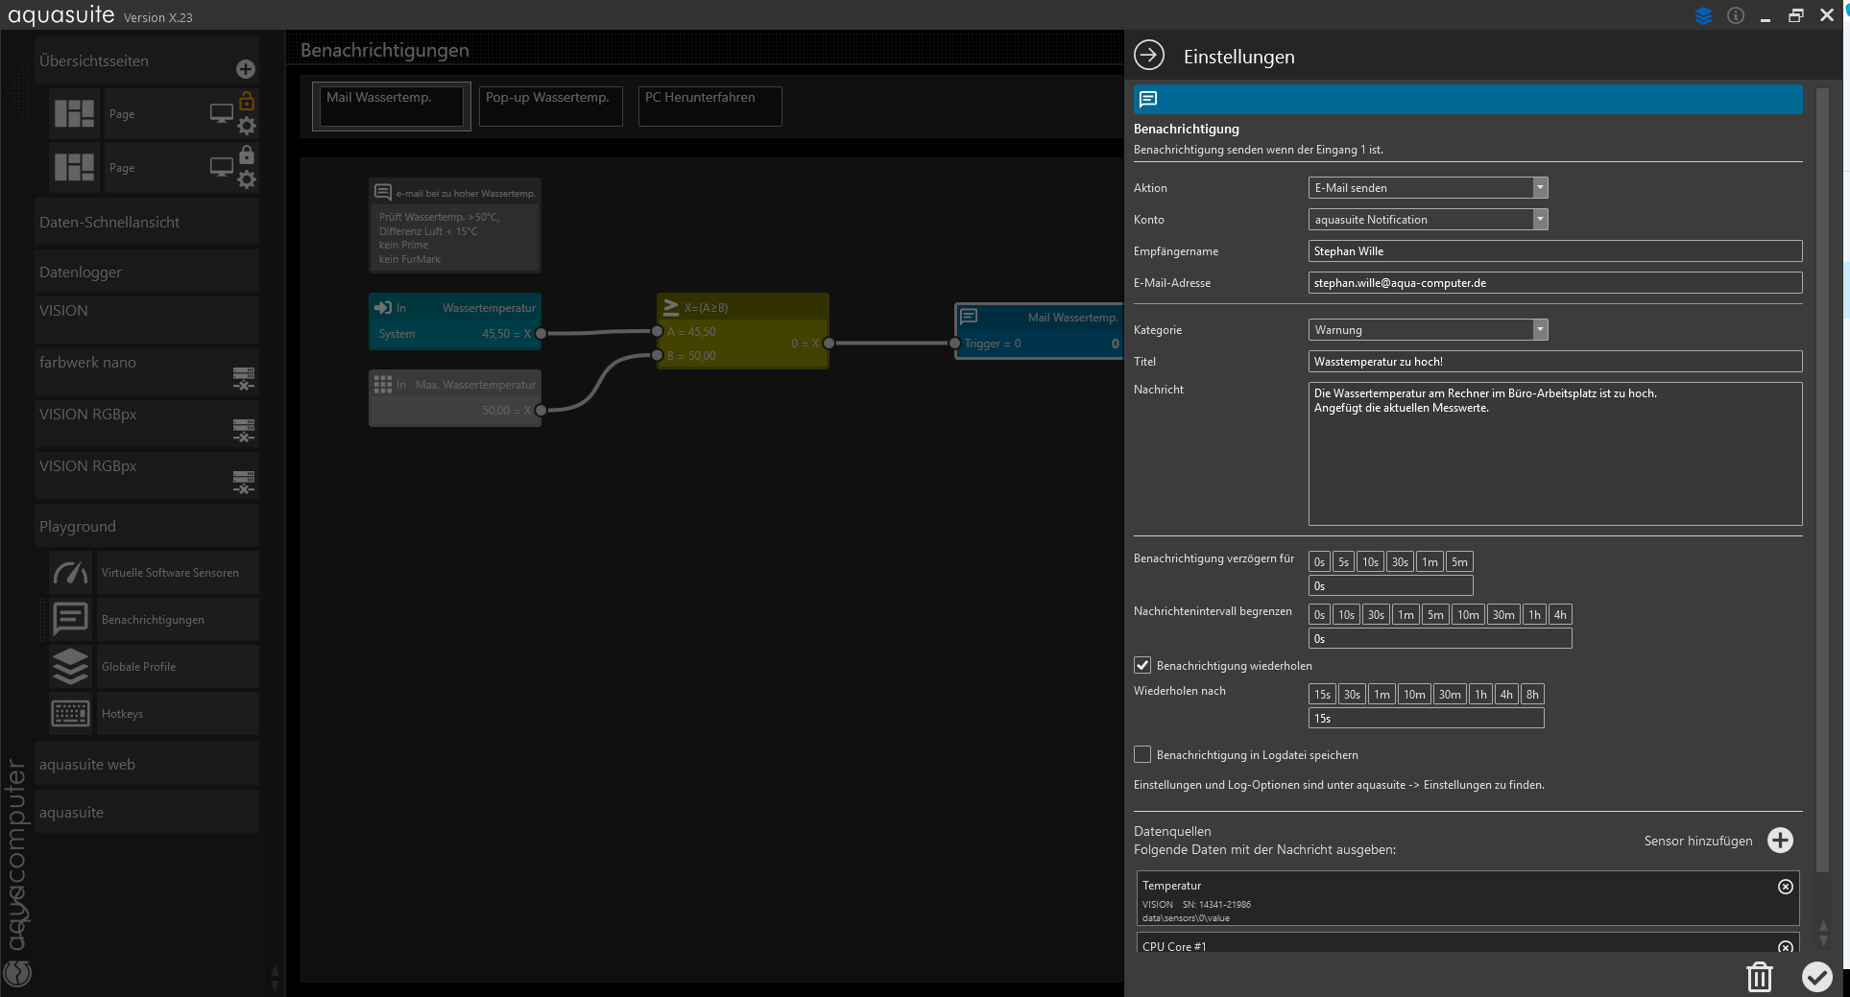Click orange unlocked padlock on first Page
1850x997 pixels.
tap(247, 101)
